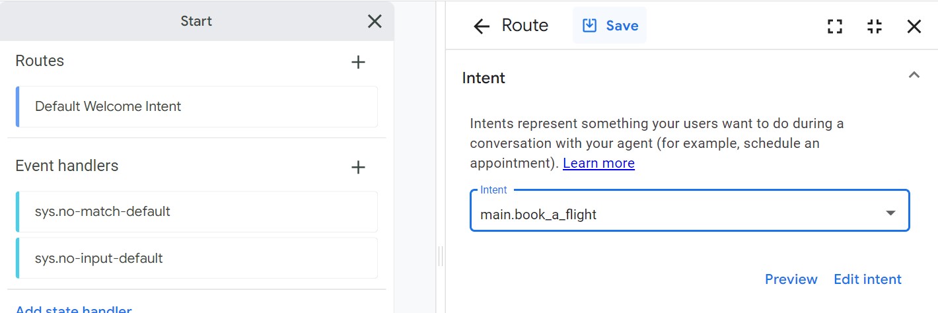Image resolution: width=938 pixels, height=313 pixels.
Task: Collapse Route panel with shrink icon
Action: (875, 26)
